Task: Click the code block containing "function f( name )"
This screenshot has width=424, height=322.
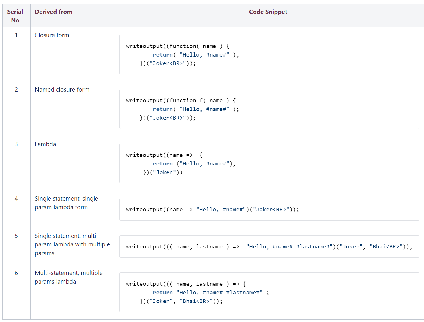Action: [x=269, y=109]
